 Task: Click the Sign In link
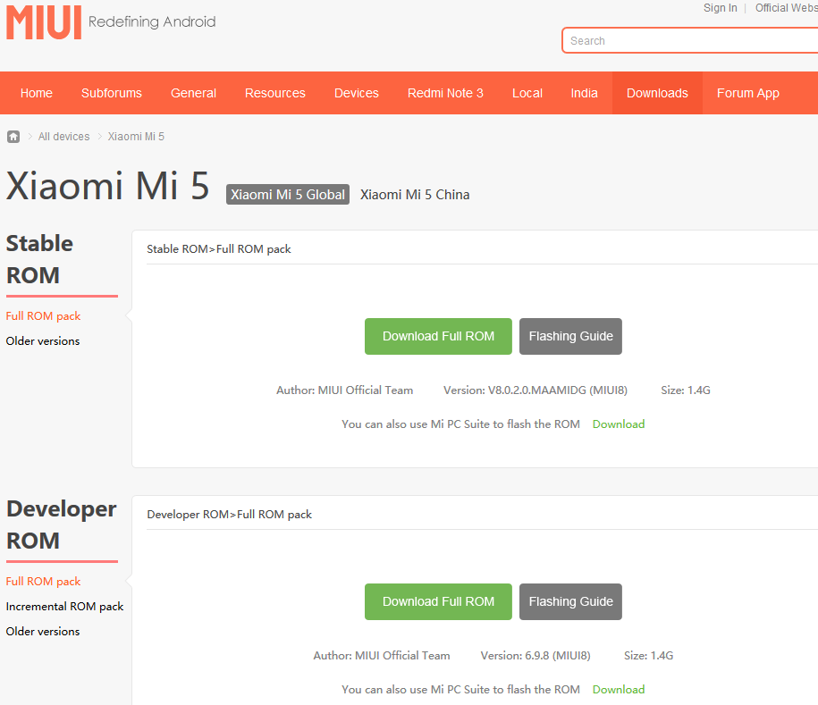(720, 8)
